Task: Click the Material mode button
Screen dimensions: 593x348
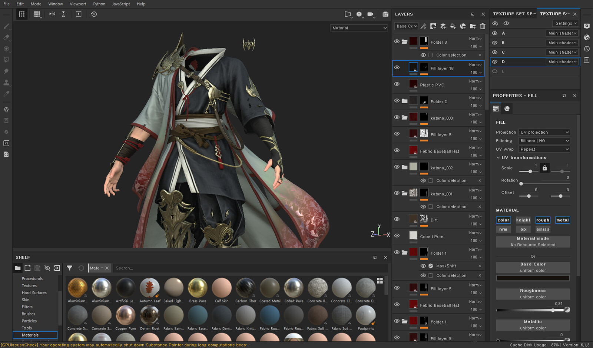Action: [x=533, y=242]
